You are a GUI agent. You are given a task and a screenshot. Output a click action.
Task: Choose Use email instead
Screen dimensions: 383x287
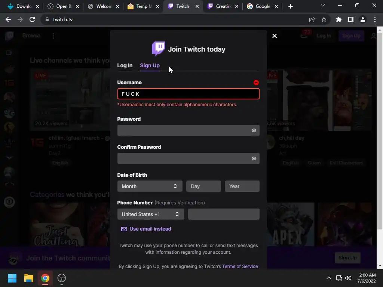click(150, 229)
